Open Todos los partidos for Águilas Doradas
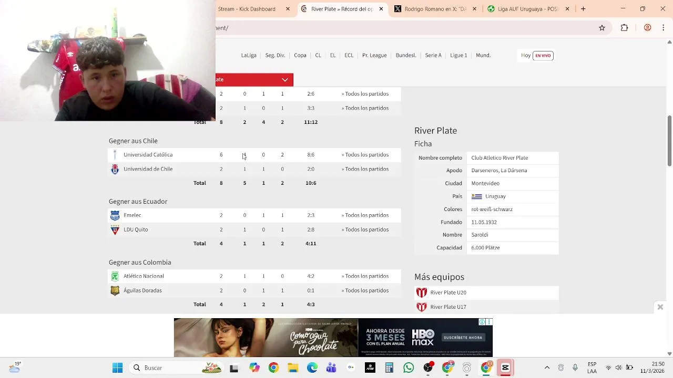The image size is (673, 378). click(x=365, y=290)
